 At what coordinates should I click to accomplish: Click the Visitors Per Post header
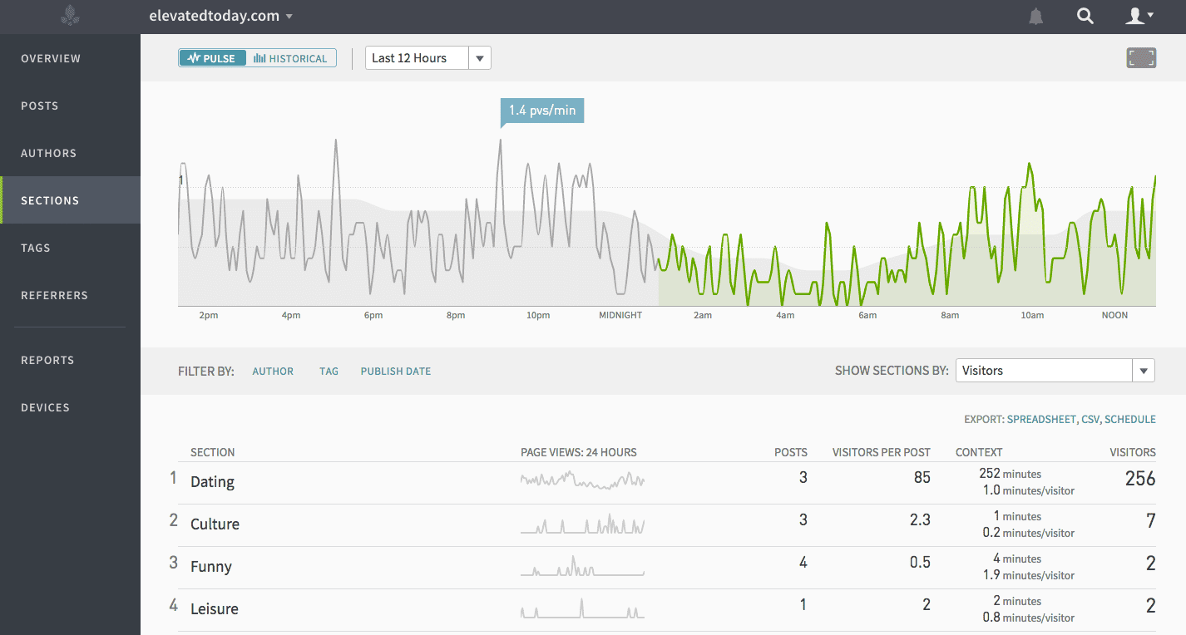click(x=882, y=452)
